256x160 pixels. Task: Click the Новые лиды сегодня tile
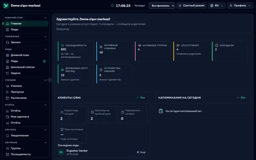72,115
